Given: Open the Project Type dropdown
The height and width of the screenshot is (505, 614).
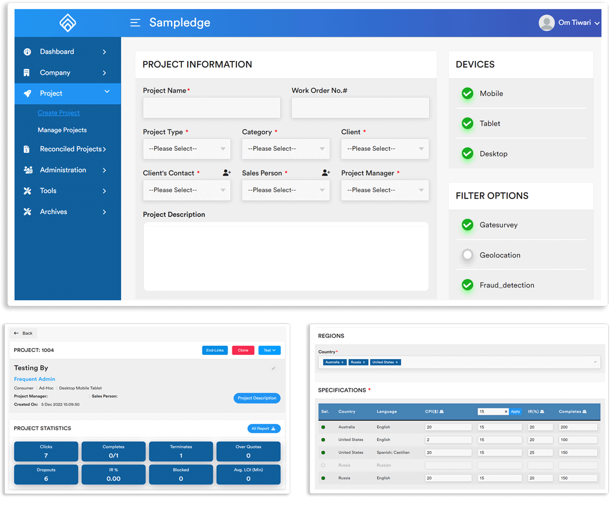Looking at the screenshot, I should click(187, 149).
